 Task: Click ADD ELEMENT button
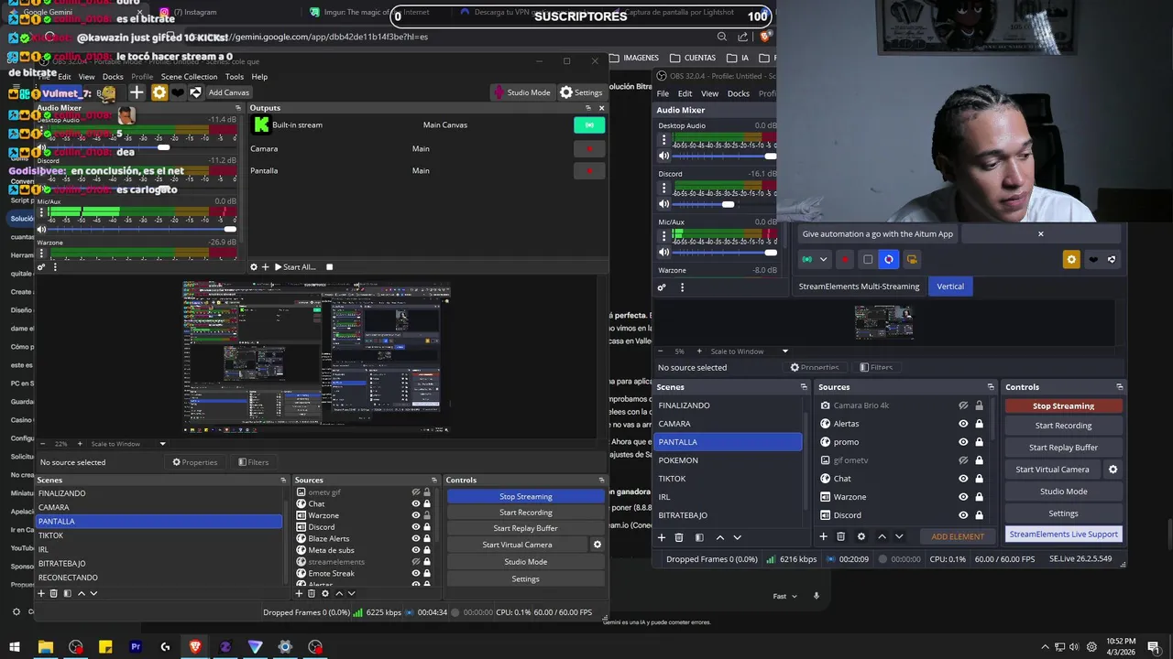[x=958, y=536]
